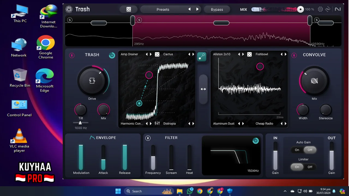The height and width of the screenshot is (196, 349).
Task: Open Microsoft Edge desktop shortcut
Action: (45, 80)
